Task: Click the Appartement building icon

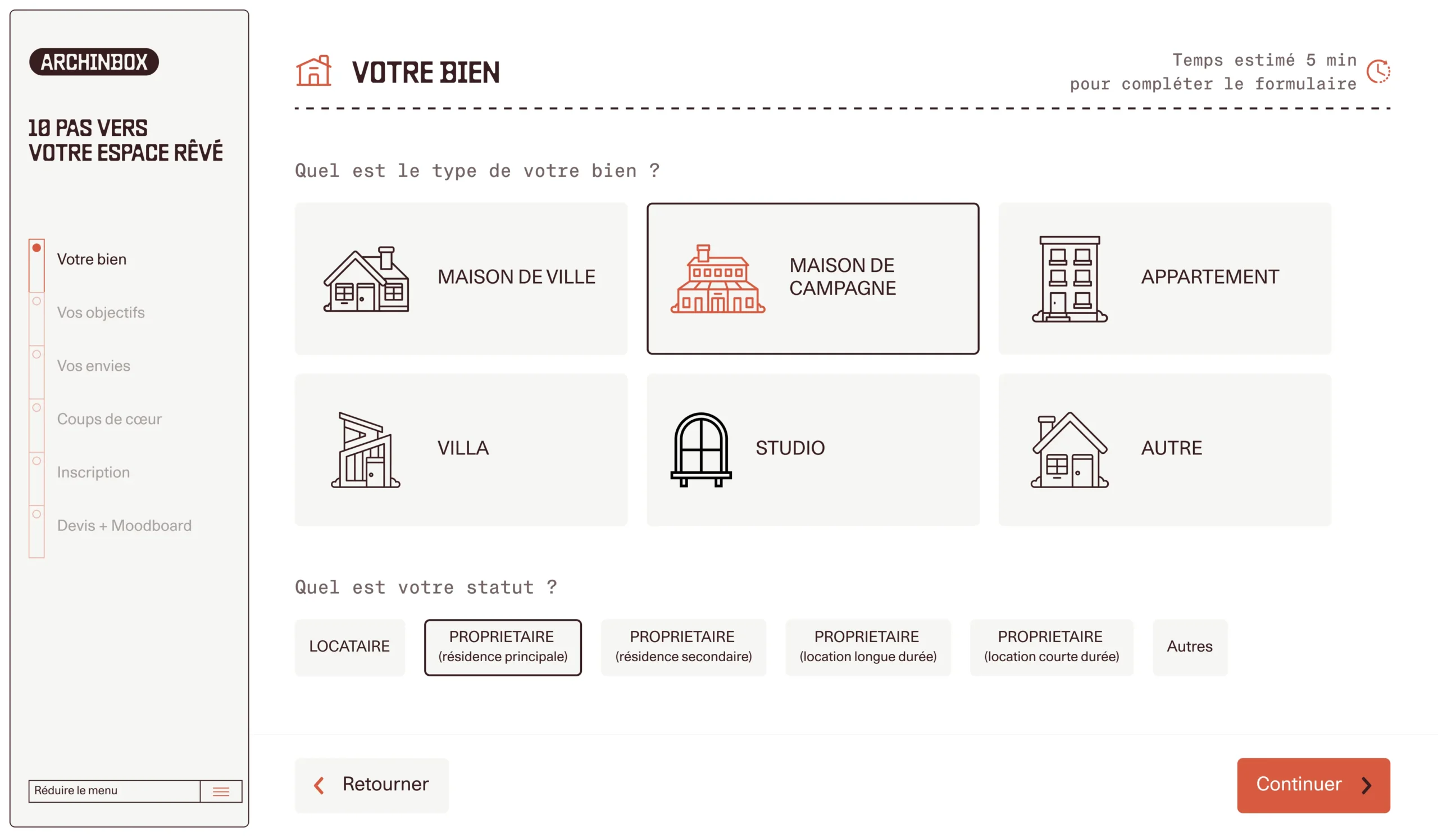Action: coord(1070,279)
